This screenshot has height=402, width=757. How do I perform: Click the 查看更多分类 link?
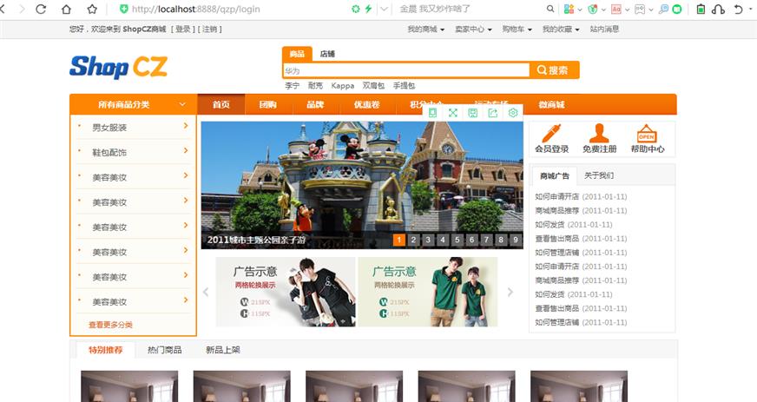pos(110,325)
